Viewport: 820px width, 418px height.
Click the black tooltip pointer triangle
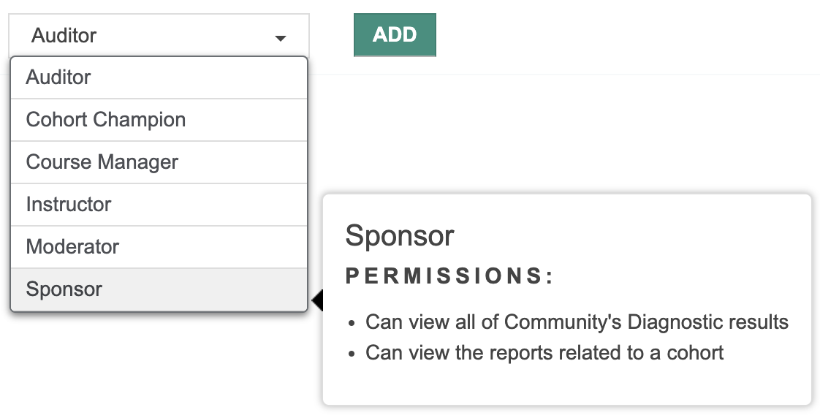[x=318, y=300]
